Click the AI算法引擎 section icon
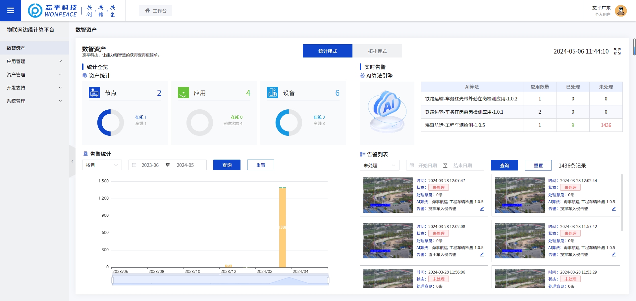 tap(362, 76)
